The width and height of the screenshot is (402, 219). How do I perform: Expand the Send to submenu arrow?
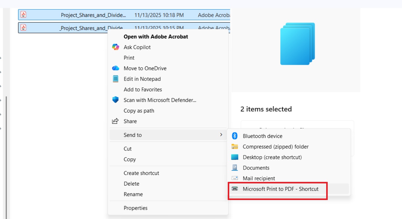[x=221, y=135]
